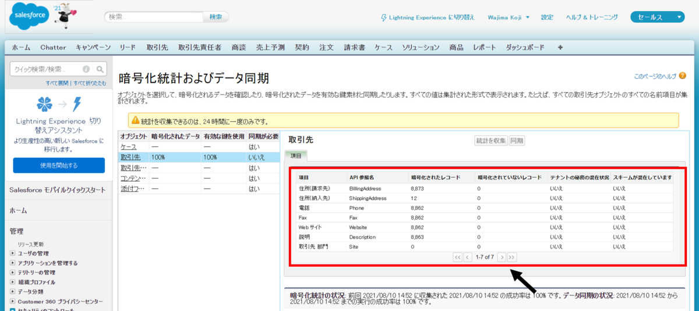This screenshot has height=311, width=699.
Task: Select the 添付フ… object row
Action: click(x=199, y=189)
